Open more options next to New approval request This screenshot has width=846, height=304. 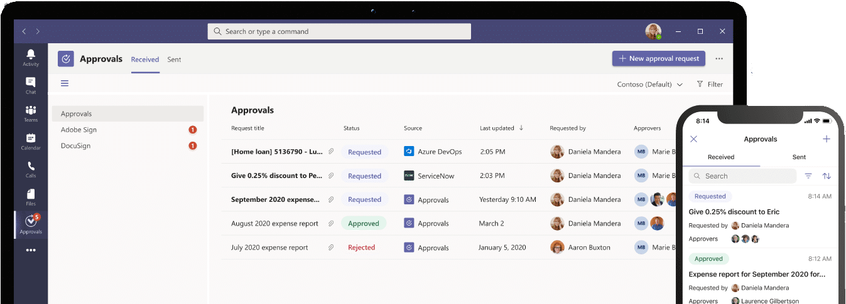coord(719,58)
